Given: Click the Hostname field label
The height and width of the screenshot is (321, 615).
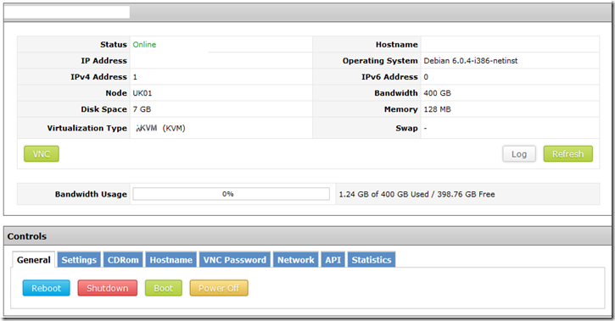Looking at the screenshot, I should [x=396, y=45].
